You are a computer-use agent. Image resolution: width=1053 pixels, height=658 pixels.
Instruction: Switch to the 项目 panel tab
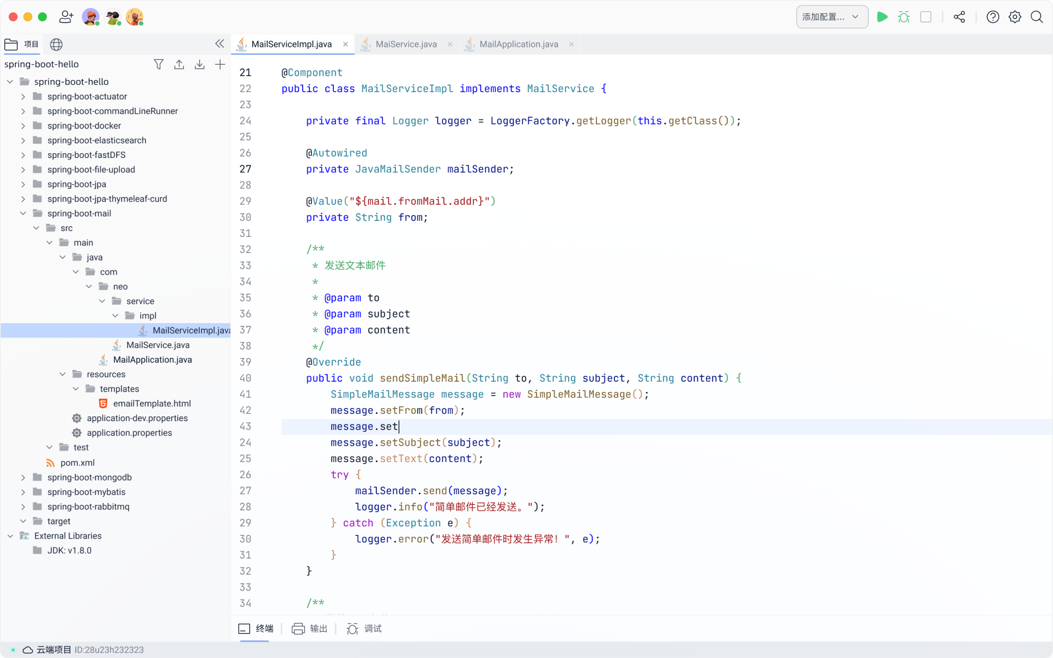coord(22,44)
